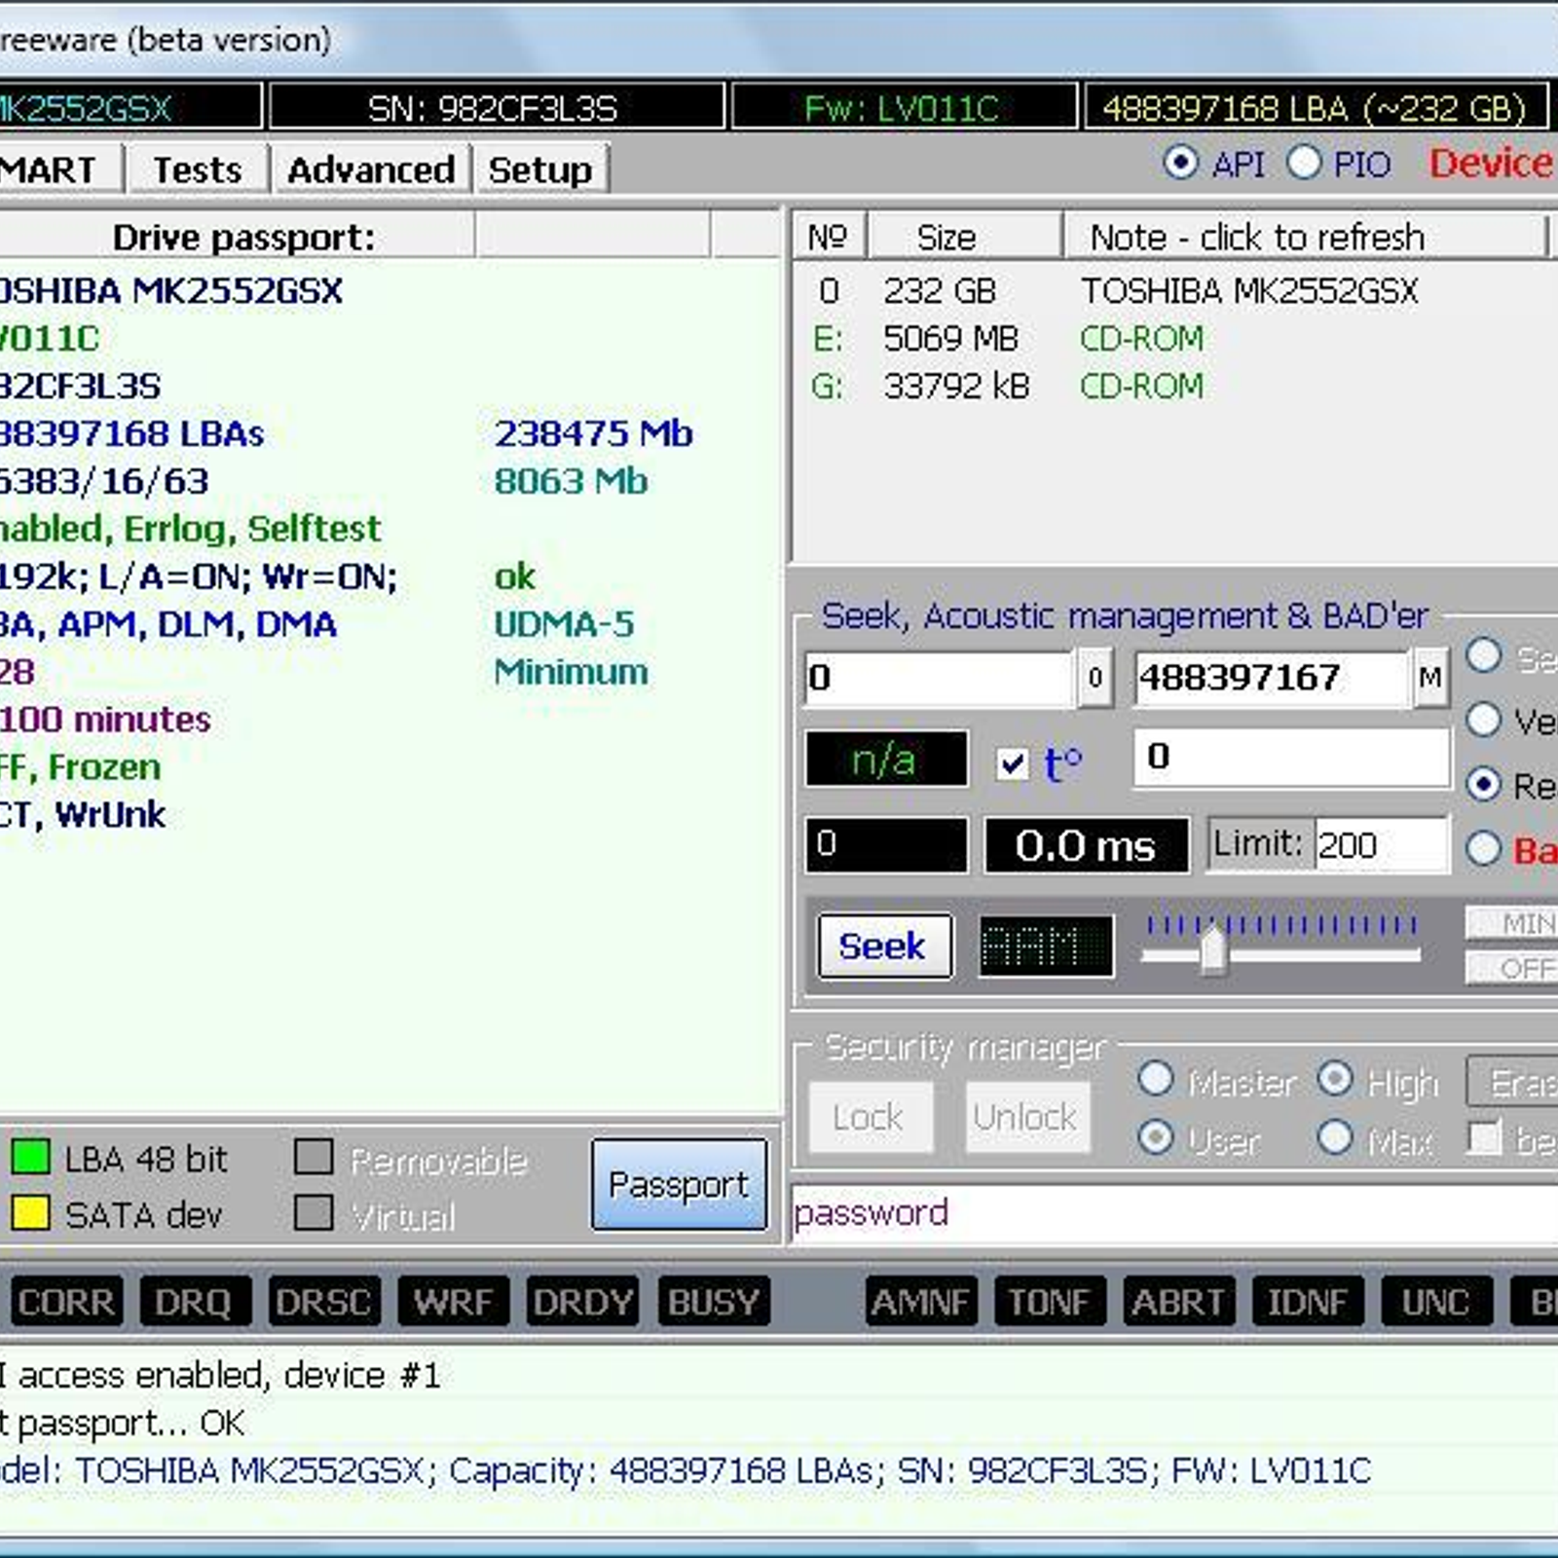Select the User password radio
Image resolution: width=1558 pixels, height=1558 pixels.
click(x=1156, y=1136)
